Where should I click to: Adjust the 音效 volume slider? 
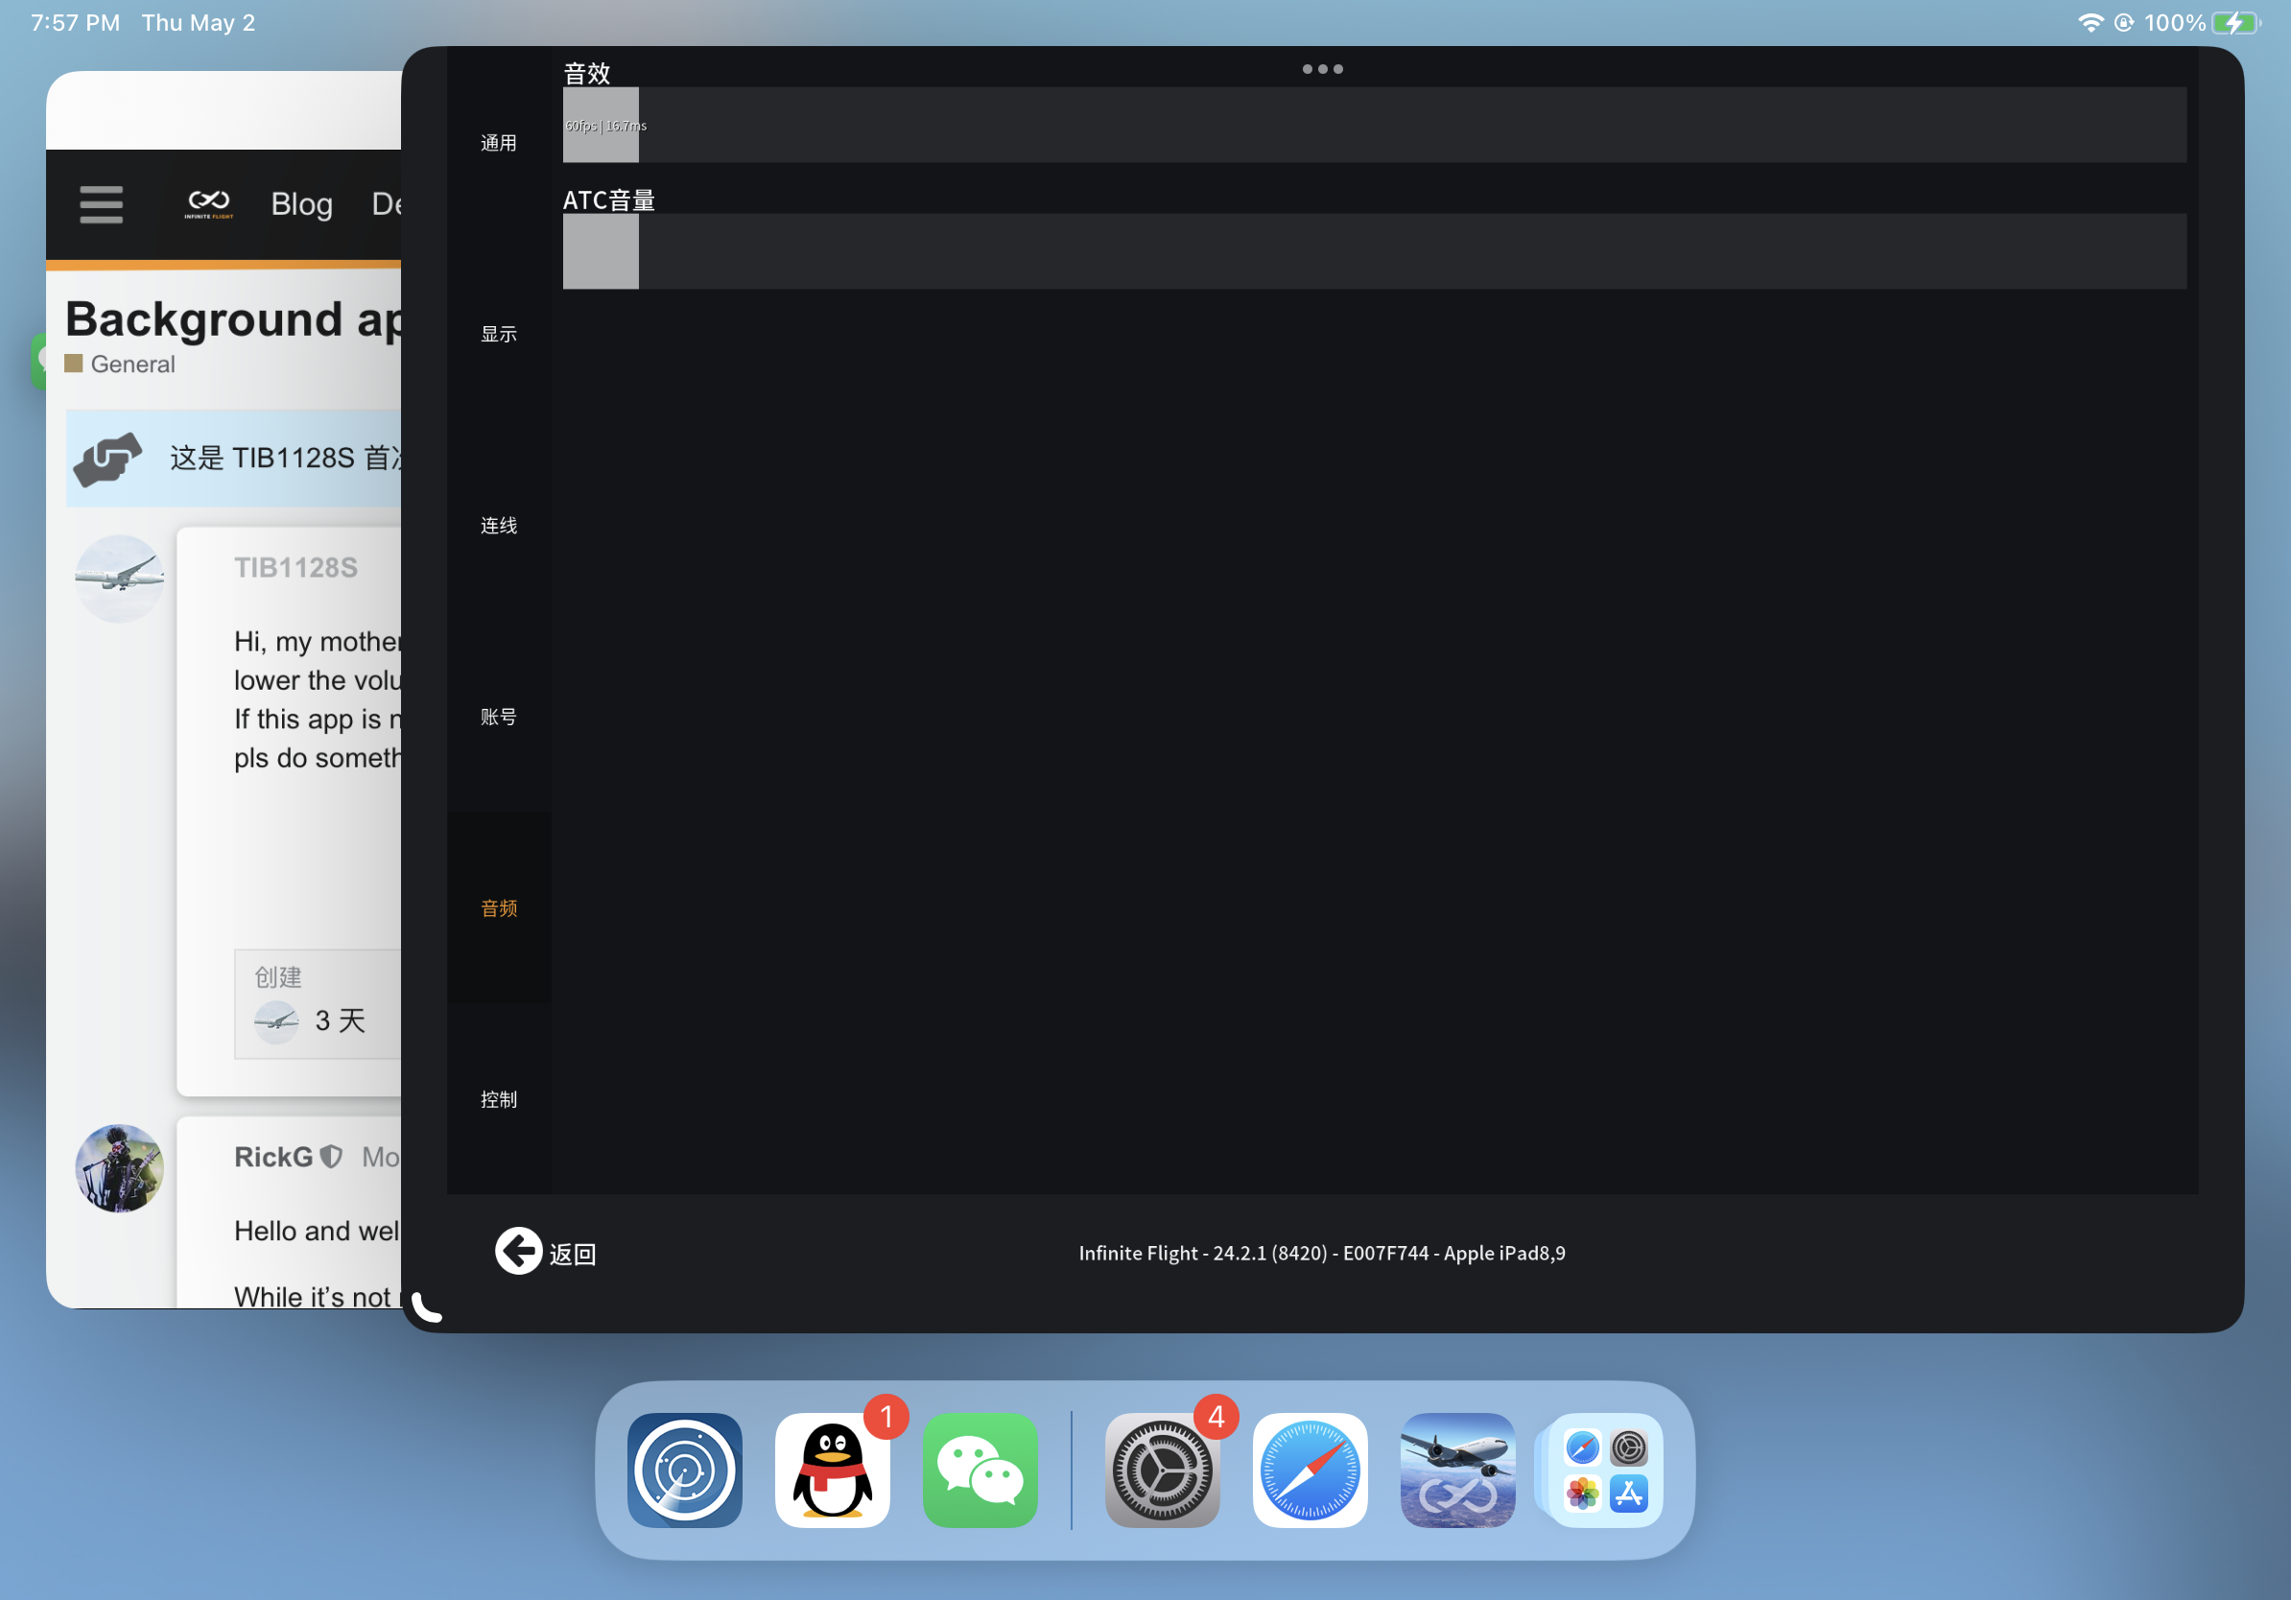pos(601,125)
